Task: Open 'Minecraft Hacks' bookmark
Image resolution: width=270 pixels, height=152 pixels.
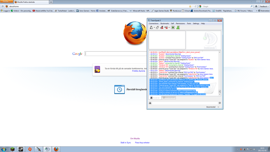Action: 140,11
